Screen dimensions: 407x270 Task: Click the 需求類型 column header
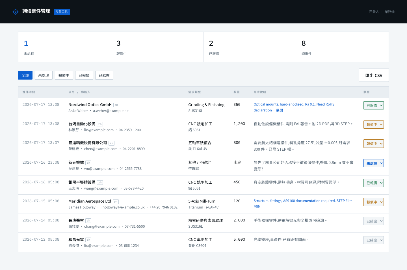[x=194, y=92]
